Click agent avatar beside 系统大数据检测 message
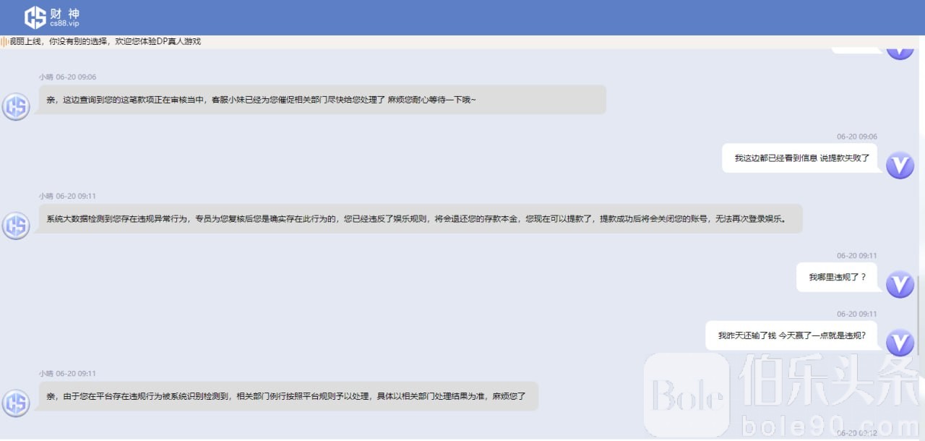 [16, 226]
